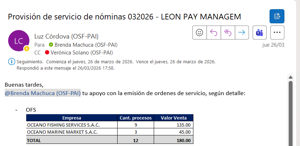
Task: Click the LC sender avatar
Action: pos(18,41)
